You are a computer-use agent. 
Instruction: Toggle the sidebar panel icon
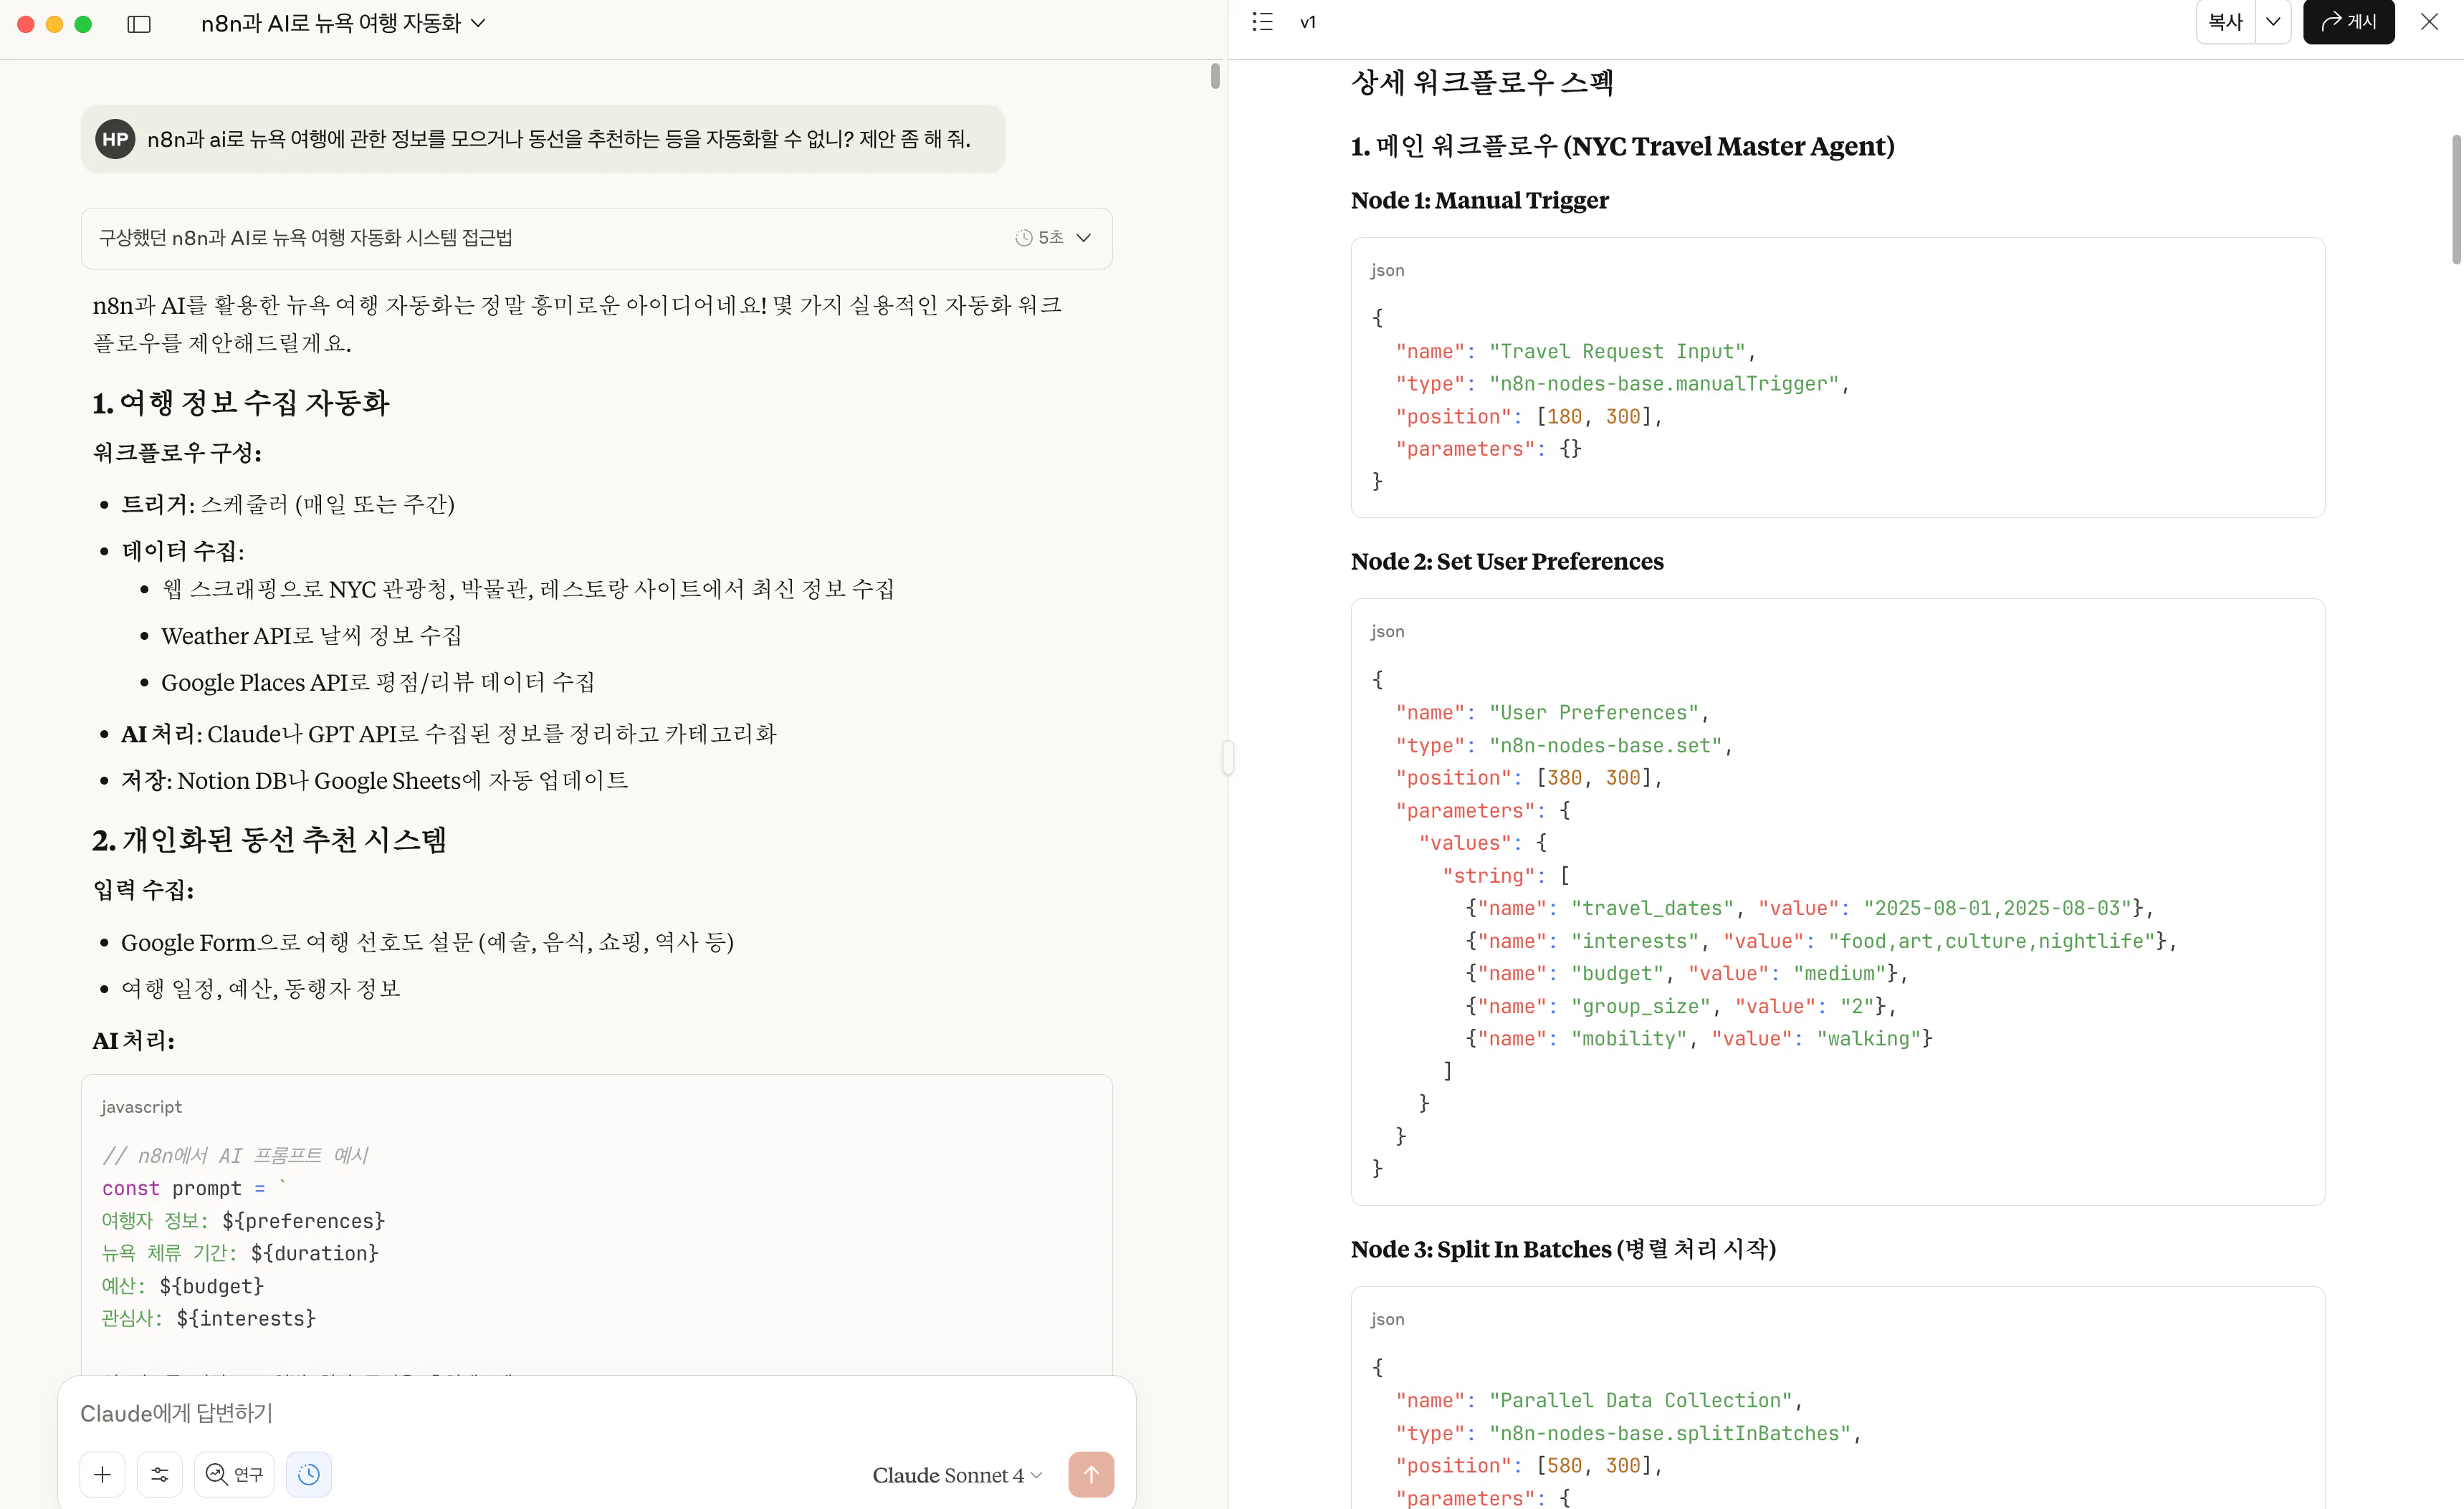pyautogui.click(x=139, y=24)
